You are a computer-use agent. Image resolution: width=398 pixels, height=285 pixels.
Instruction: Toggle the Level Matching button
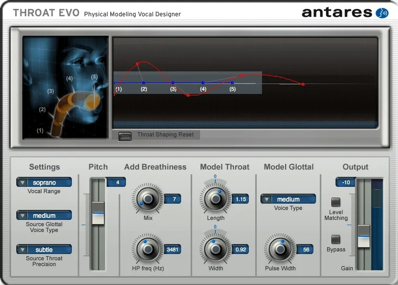[x=336, y=202]
